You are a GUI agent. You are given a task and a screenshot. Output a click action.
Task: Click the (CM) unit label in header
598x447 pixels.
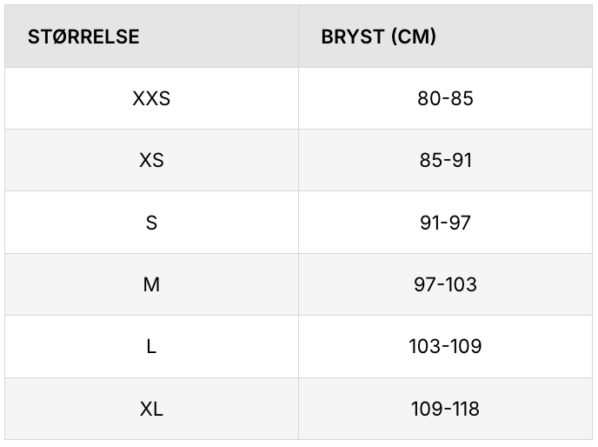[x=413, y=37]
